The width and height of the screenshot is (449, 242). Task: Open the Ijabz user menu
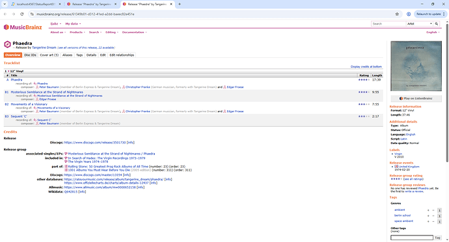click(56, 24)
